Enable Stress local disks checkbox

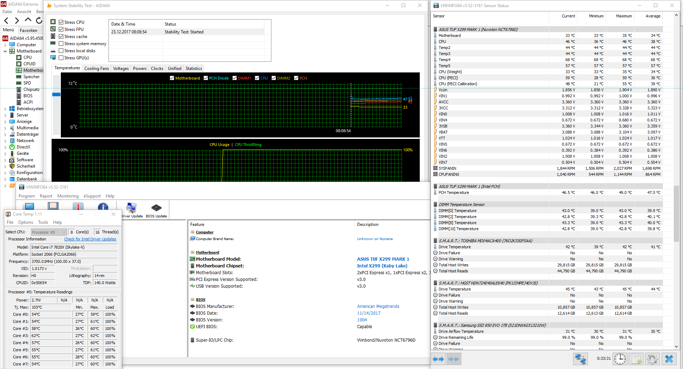point(61,50)
